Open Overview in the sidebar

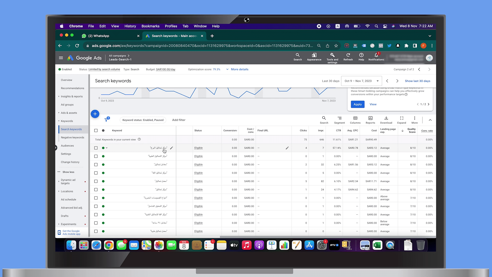[x=67, y=80]
